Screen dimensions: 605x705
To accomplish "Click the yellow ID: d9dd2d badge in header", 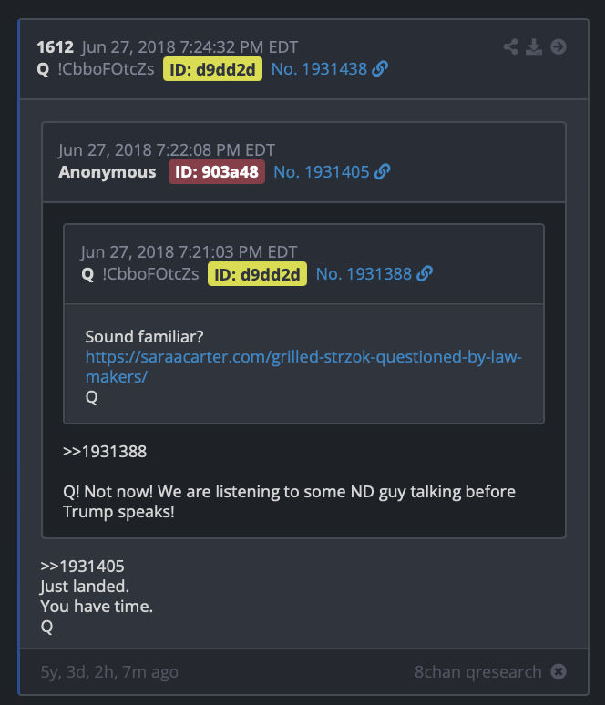I will pos(212,69).
